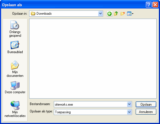Browse Mijn netwerklocaties
The width and height of the screenshot is (160, 124).
pyautogui.click(x=15, y=109)
